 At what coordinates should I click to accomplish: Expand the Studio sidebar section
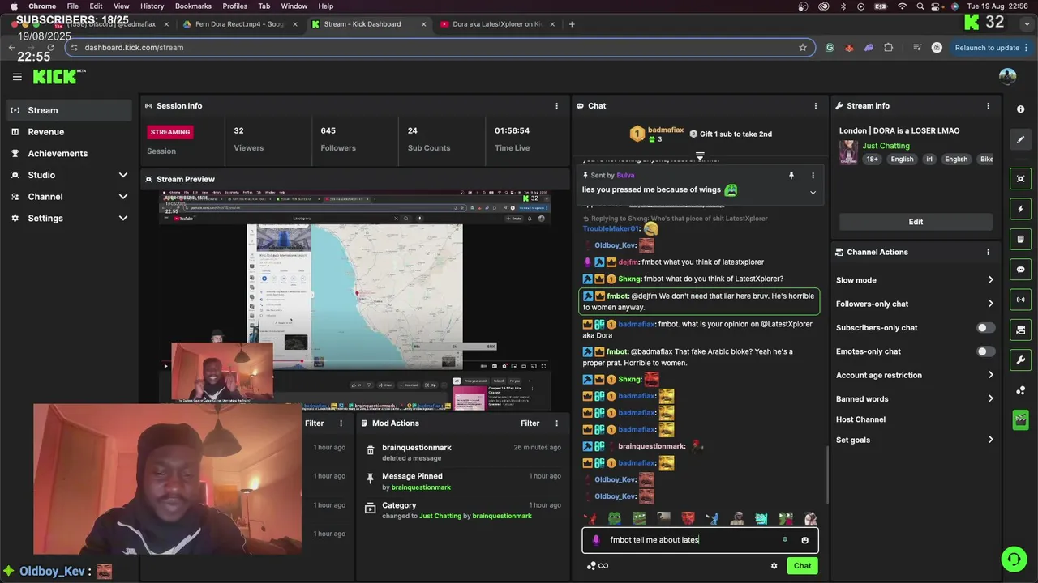click(69, 175)
